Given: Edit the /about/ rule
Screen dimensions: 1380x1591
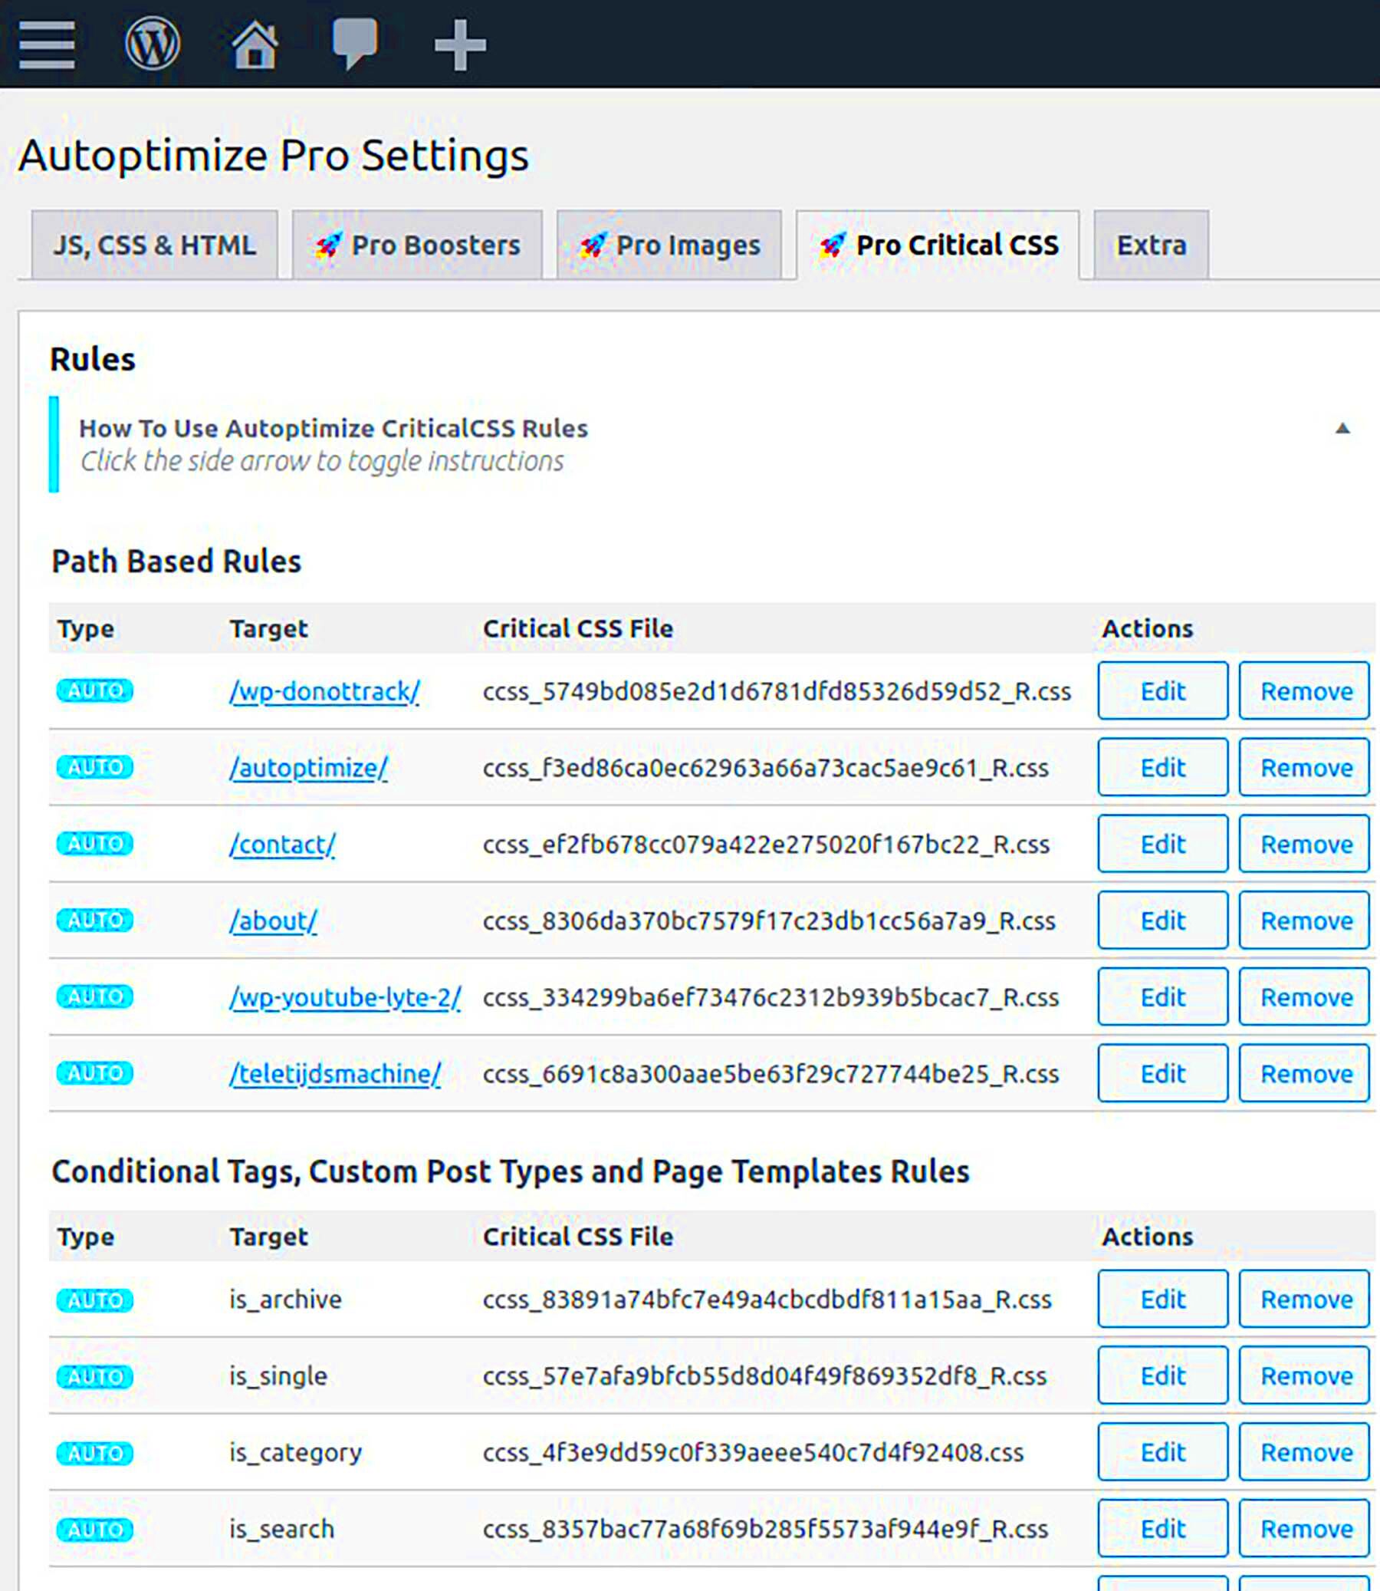Looking at the screenshot, I should pos(1163,920).
